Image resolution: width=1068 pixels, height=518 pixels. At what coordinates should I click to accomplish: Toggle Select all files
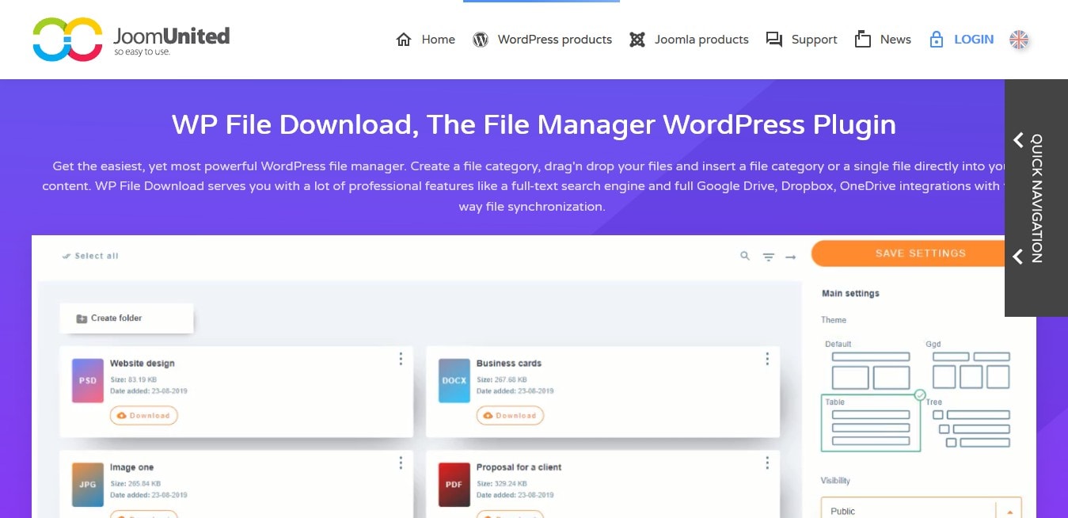tap(90, 256)
